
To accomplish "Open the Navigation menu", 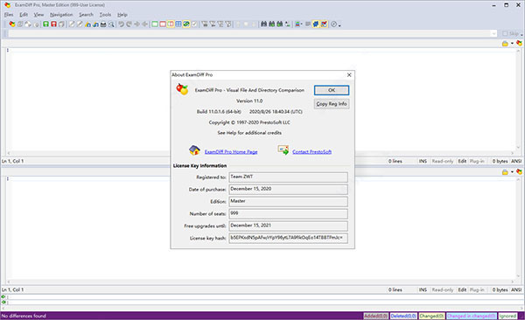I will coord(61,15).
